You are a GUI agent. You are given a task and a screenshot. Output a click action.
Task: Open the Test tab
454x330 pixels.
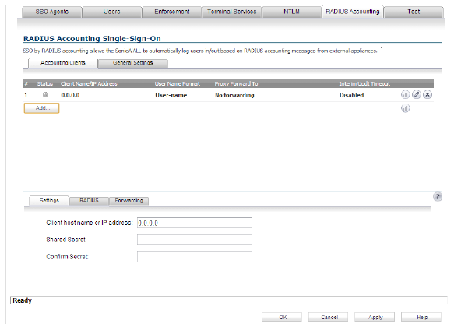coord(414,12)
